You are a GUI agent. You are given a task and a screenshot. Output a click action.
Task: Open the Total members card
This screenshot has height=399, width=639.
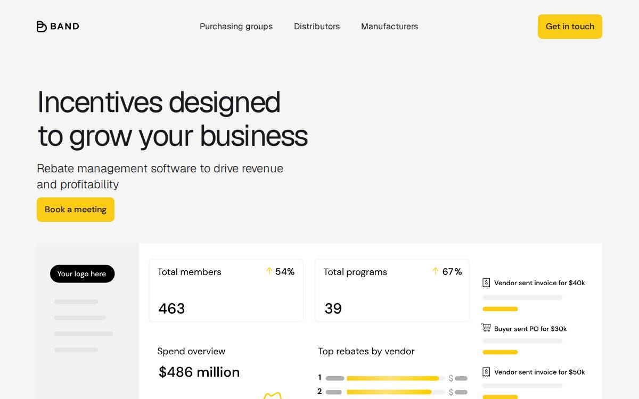click(226, 290)
